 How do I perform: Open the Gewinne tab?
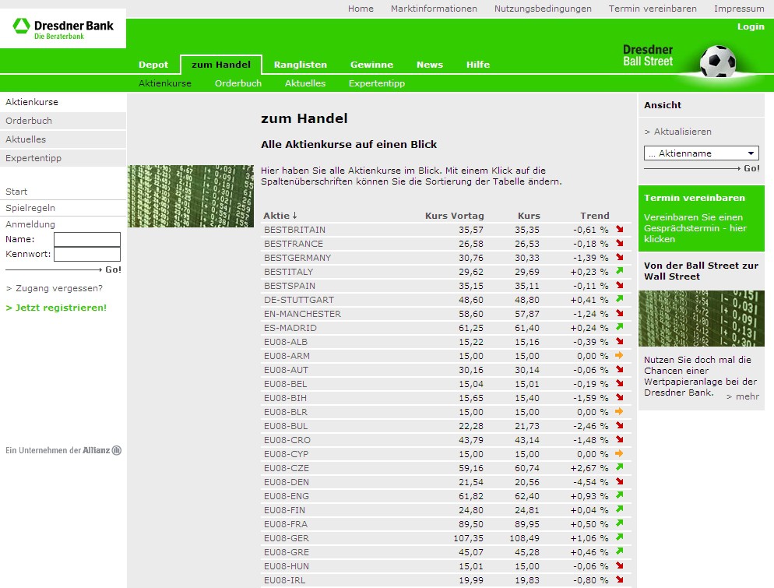[371, 65]
